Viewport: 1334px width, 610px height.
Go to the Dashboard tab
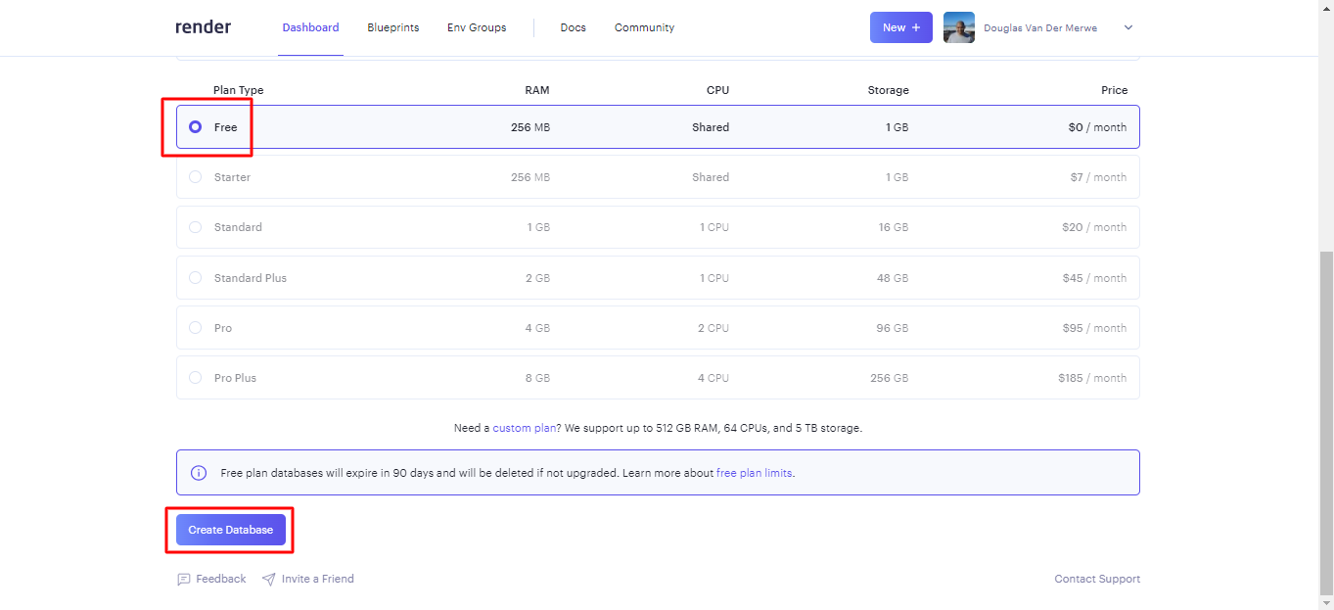coord(310,27)
